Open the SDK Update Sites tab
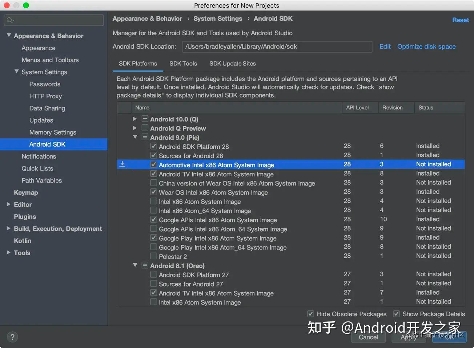Viewport: 474px width, 348px height. (x=232, y=63)
